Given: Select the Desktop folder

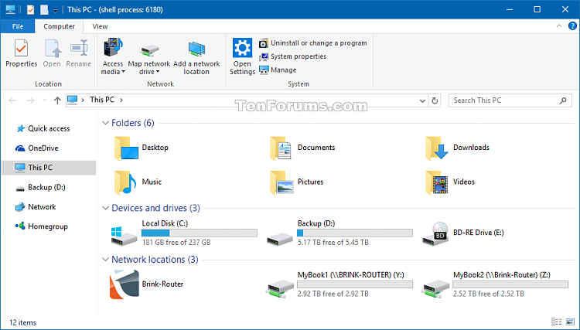Looking at the screenshot, I should (x=142, y=148).
